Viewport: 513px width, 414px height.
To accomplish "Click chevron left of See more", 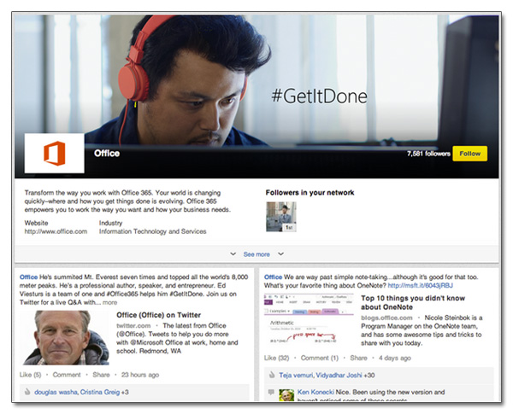I will pos(233,254).
